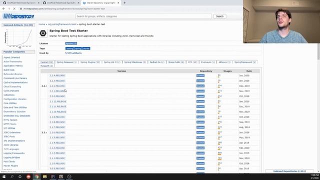The width and height of the screenshot is (320, 180).
Task: Focus the artifact search input field
Action: click(143, 16)
